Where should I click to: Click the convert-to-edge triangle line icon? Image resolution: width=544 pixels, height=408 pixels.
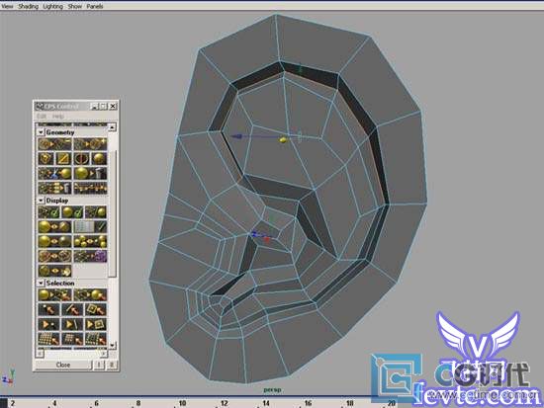point(72,324)
